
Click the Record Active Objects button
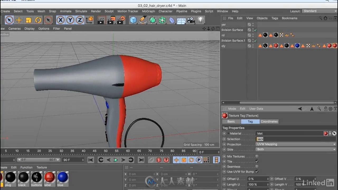pos(151,160)
